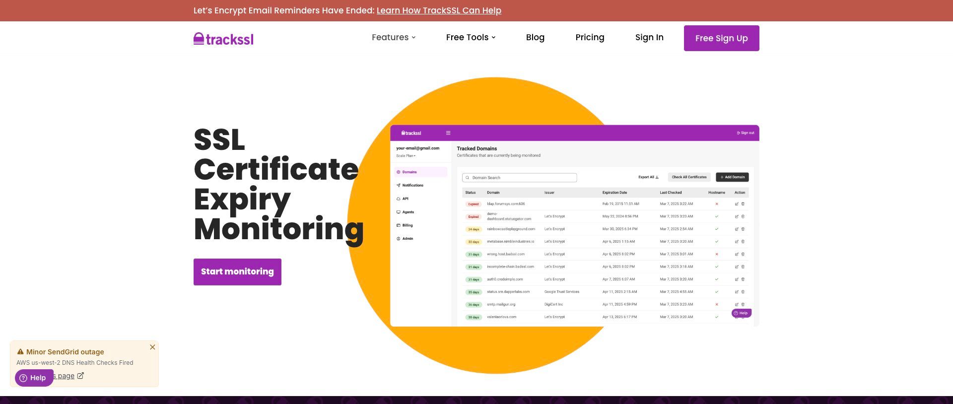Click the green check for valeriiaorlova.com row
This screenshot has height=404, width=953.
(717, 317)
